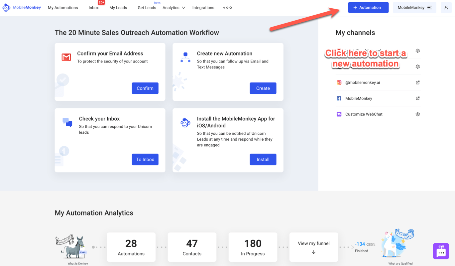
Task: Click the 28 Automations stat card
Action: click(x=131, y=247)
